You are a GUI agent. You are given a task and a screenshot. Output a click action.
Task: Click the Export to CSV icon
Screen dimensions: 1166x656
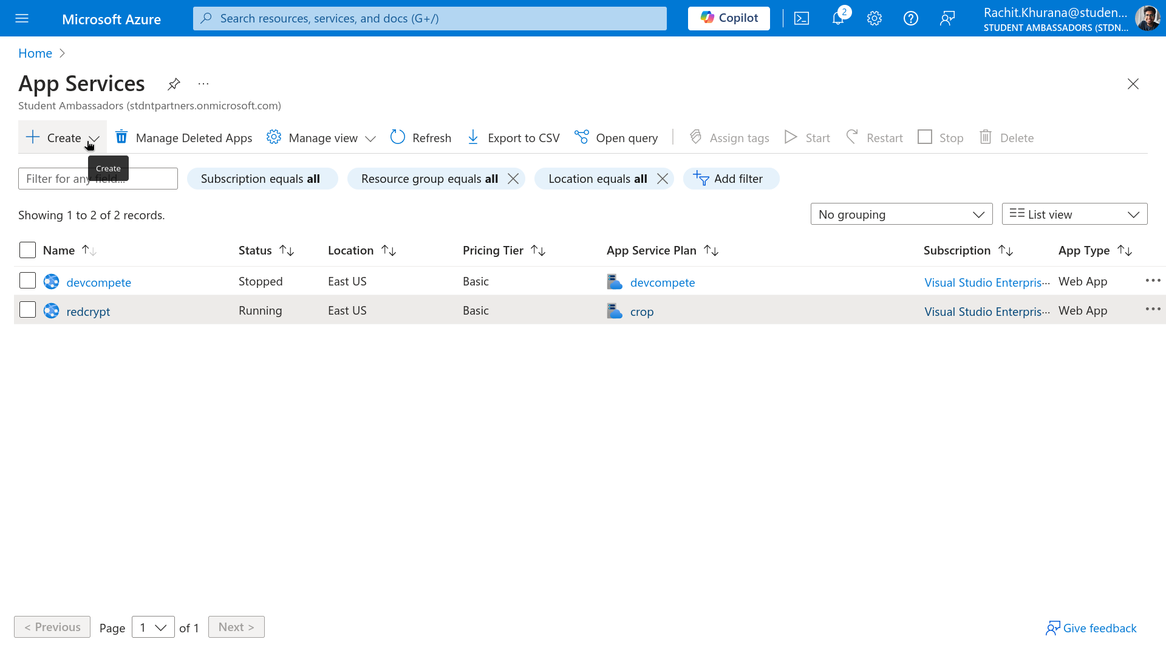(473, 137)
